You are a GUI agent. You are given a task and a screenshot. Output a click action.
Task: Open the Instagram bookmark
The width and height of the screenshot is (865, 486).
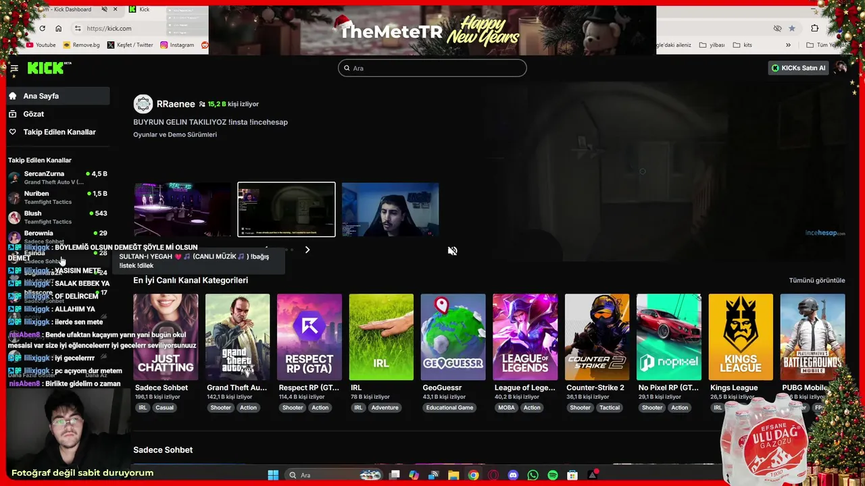click(x=177, y=45)
